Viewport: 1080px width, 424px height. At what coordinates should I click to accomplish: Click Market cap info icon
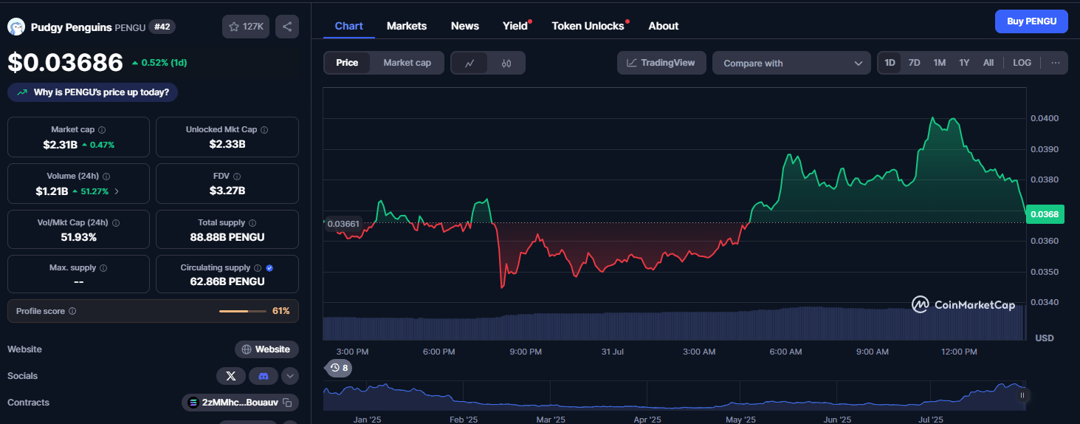(102, 129)
